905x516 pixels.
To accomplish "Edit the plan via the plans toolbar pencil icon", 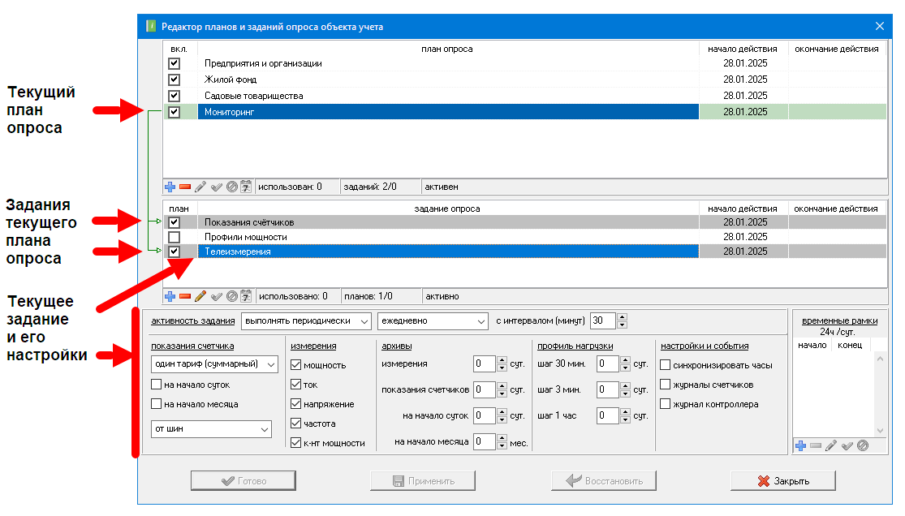I will click(x=200, y=187).
